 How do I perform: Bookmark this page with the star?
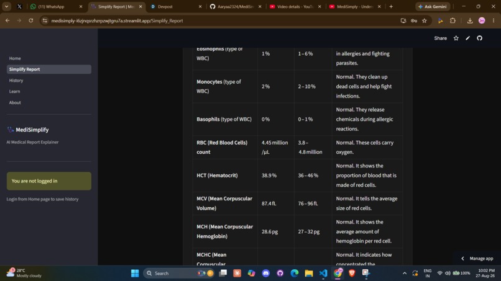pyautogui.click(x=425, y=20)
